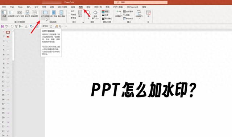Open the undo history dropdown arrow

click(x=9, y=26)
